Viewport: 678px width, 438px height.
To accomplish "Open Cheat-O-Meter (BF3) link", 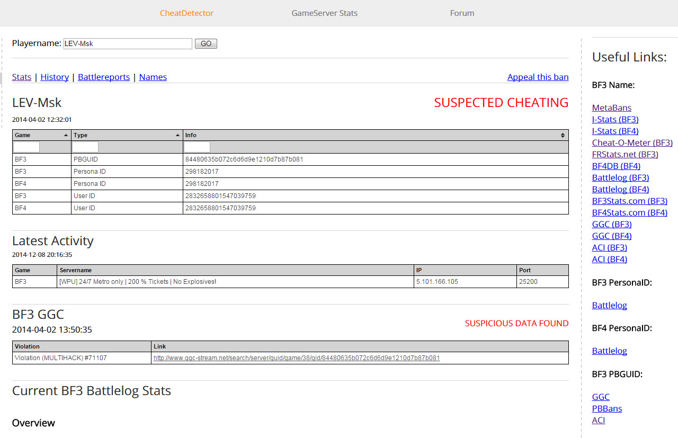I will [x=632, y=142].
